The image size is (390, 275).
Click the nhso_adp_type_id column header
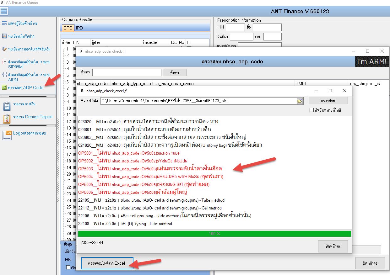pos(130,83)
